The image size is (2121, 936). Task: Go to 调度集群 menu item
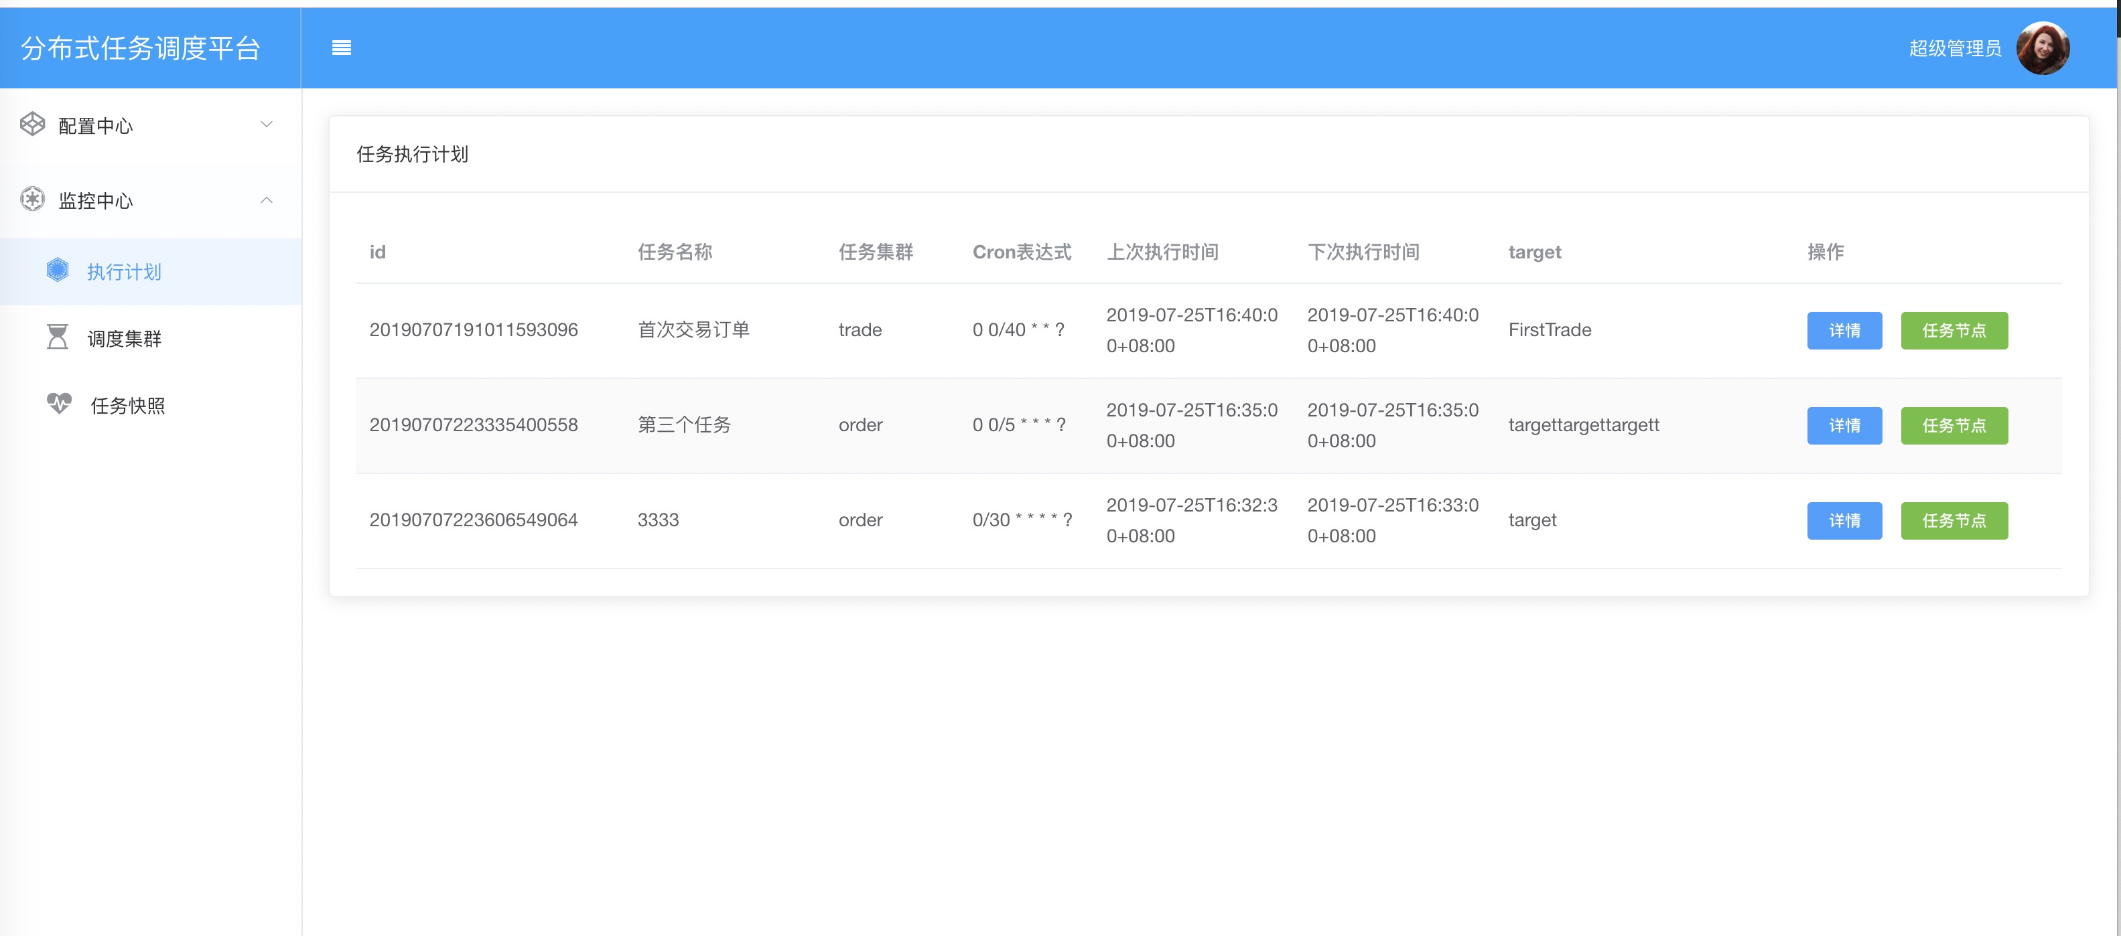click(x=125, y=338)
